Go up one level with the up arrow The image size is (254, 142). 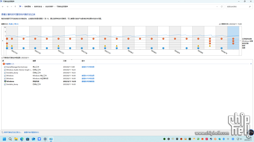15,7
